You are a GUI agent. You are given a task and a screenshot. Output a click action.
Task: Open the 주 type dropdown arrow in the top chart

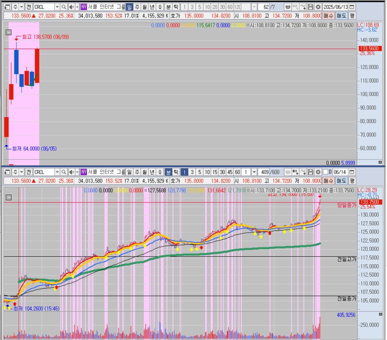(22, 7)
